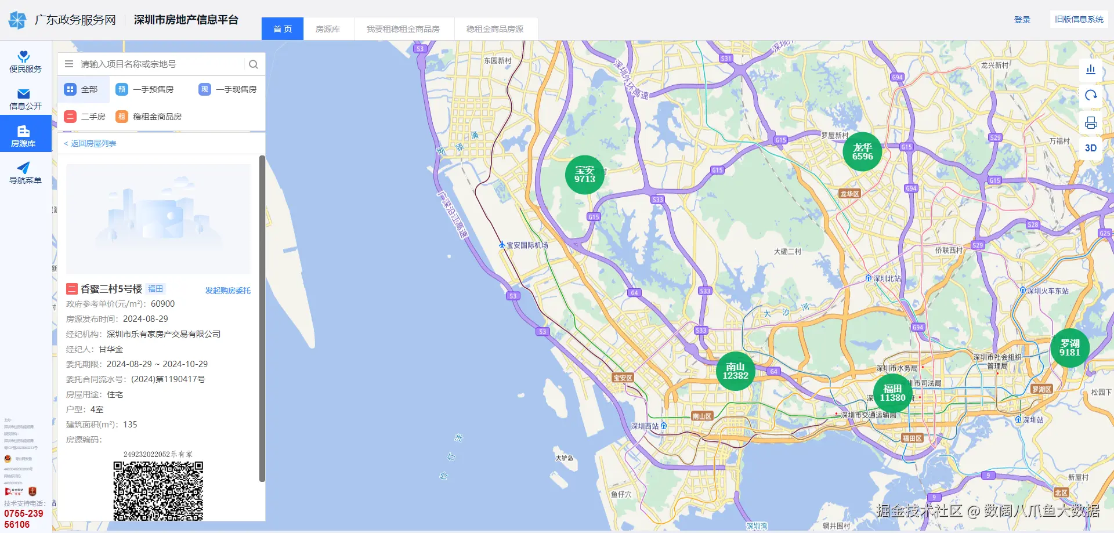Switch the map to 3D view
The height and width of the screenshot is (533, 1114).
pos(1091,148)
